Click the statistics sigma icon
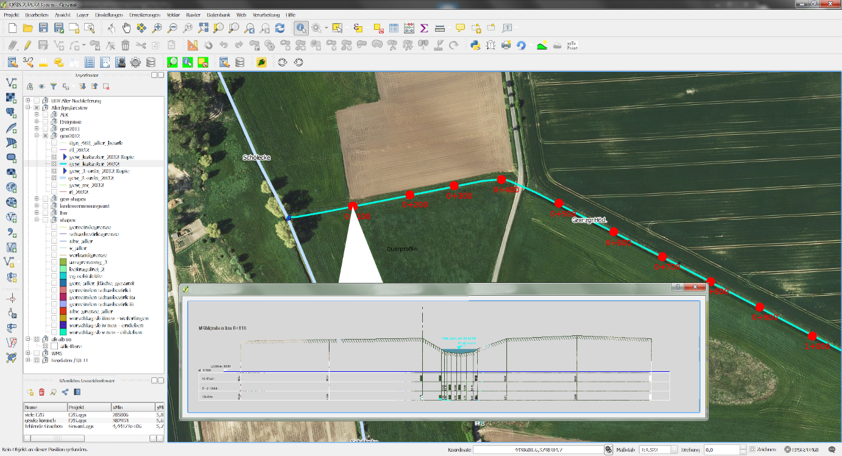The width and height of the screenshot is (842, 456). tap(425, 28)
